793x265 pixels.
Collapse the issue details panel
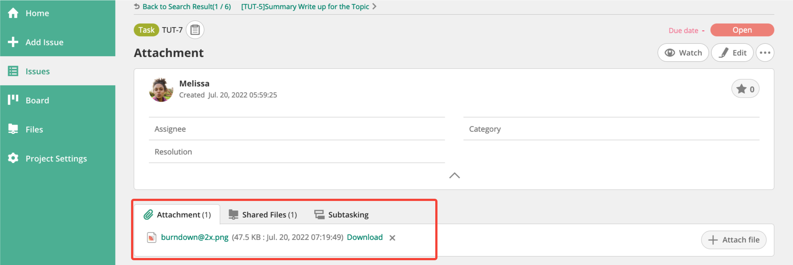[454, 176]
